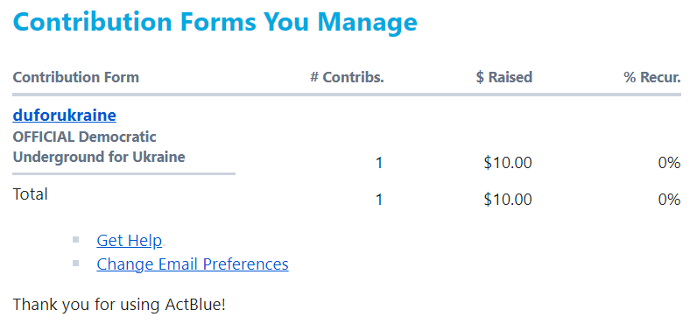Click the Total row label
Viewport: 690px width, 324px height.
pos(31,194)
